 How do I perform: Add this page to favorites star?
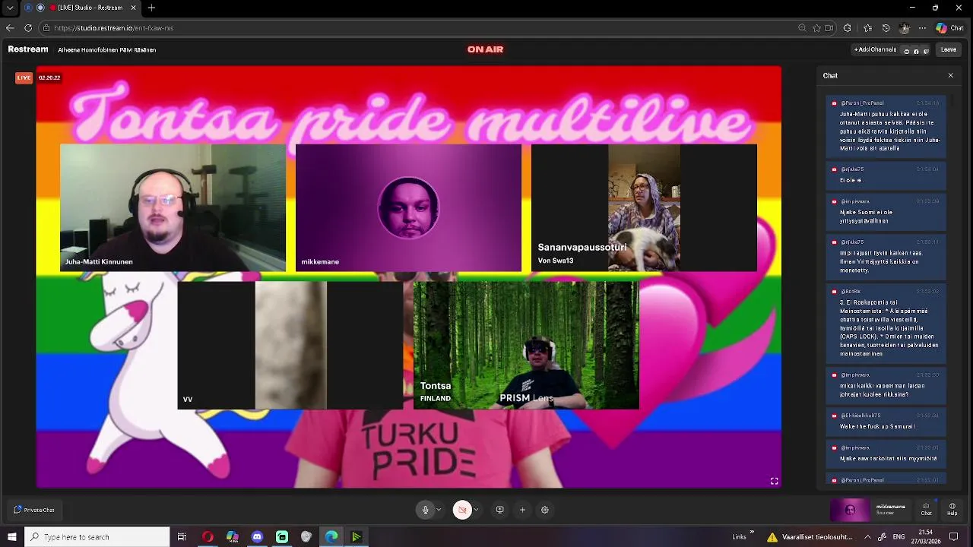pyautogui.click(x=816, y=28)
